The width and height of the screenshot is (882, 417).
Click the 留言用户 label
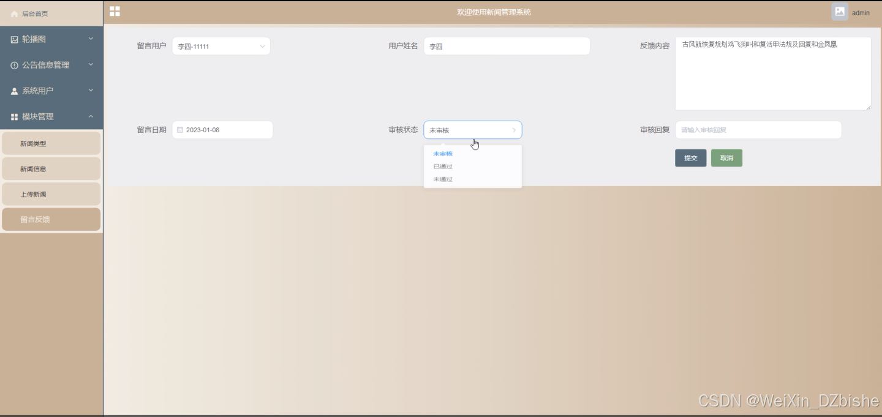point(151,46)
